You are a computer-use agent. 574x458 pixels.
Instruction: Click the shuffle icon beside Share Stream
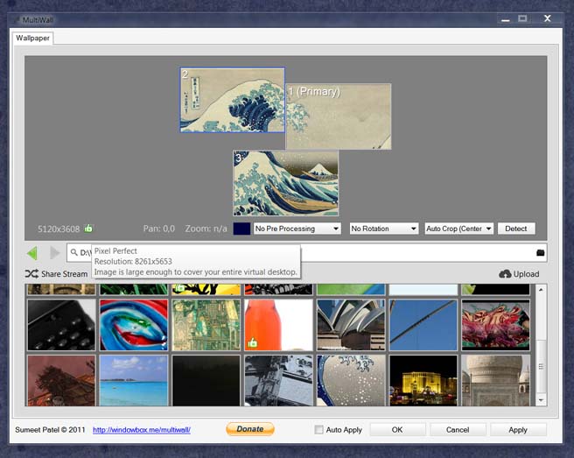coord(31,274)
